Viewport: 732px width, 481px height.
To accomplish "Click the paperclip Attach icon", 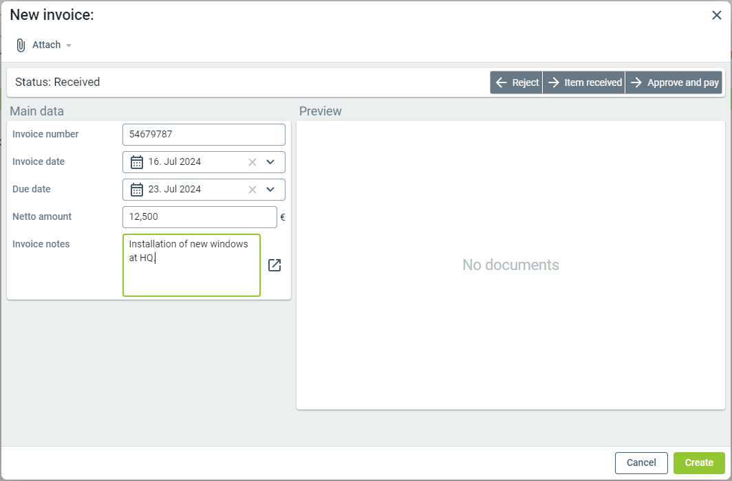I will [21, 45].
